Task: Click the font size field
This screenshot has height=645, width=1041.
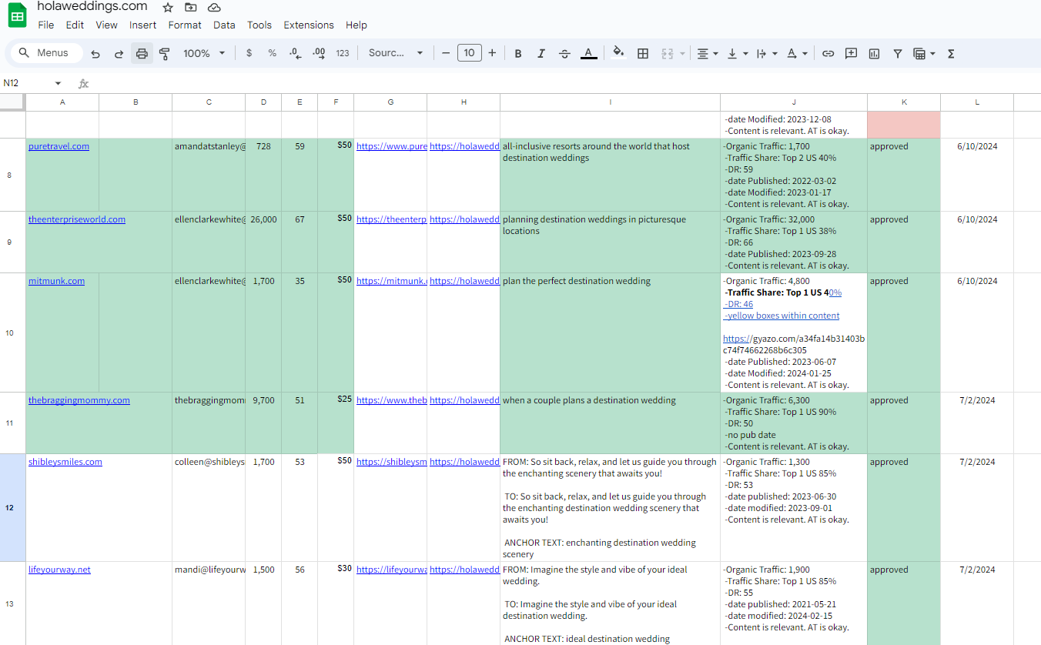Action: point(469,53)
